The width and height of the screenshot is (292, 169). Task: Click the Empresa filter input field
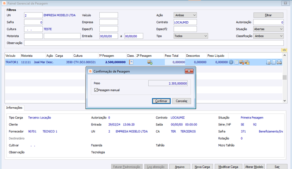pyautogui.click(x=109, y=22)
